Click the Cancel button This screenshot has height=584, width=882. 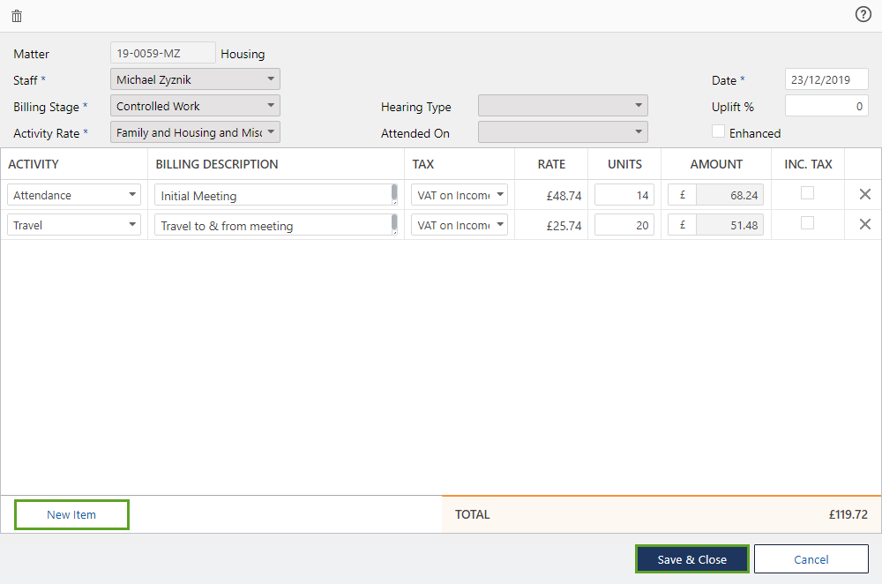[x=811, y=559]
